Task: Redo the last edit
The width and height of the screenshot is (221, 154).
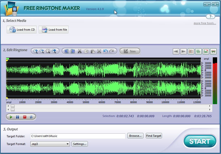Action: [x=112, y=51]
